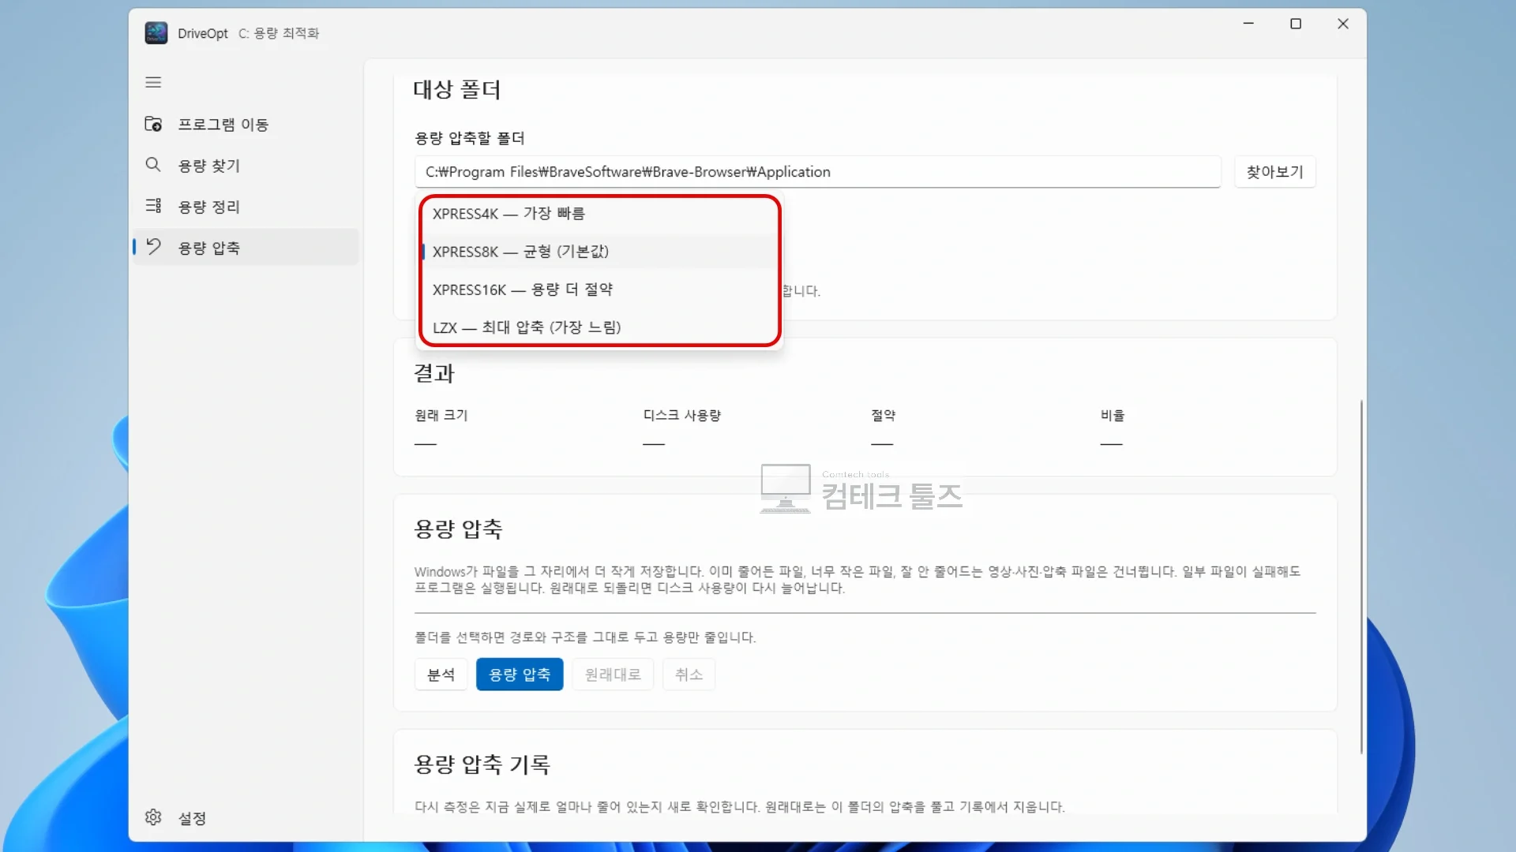The height and width of the screenshot is (852, 1516).
Task: Choose XPRESS16K — 용량 더 절약 option
Action: 599,290
